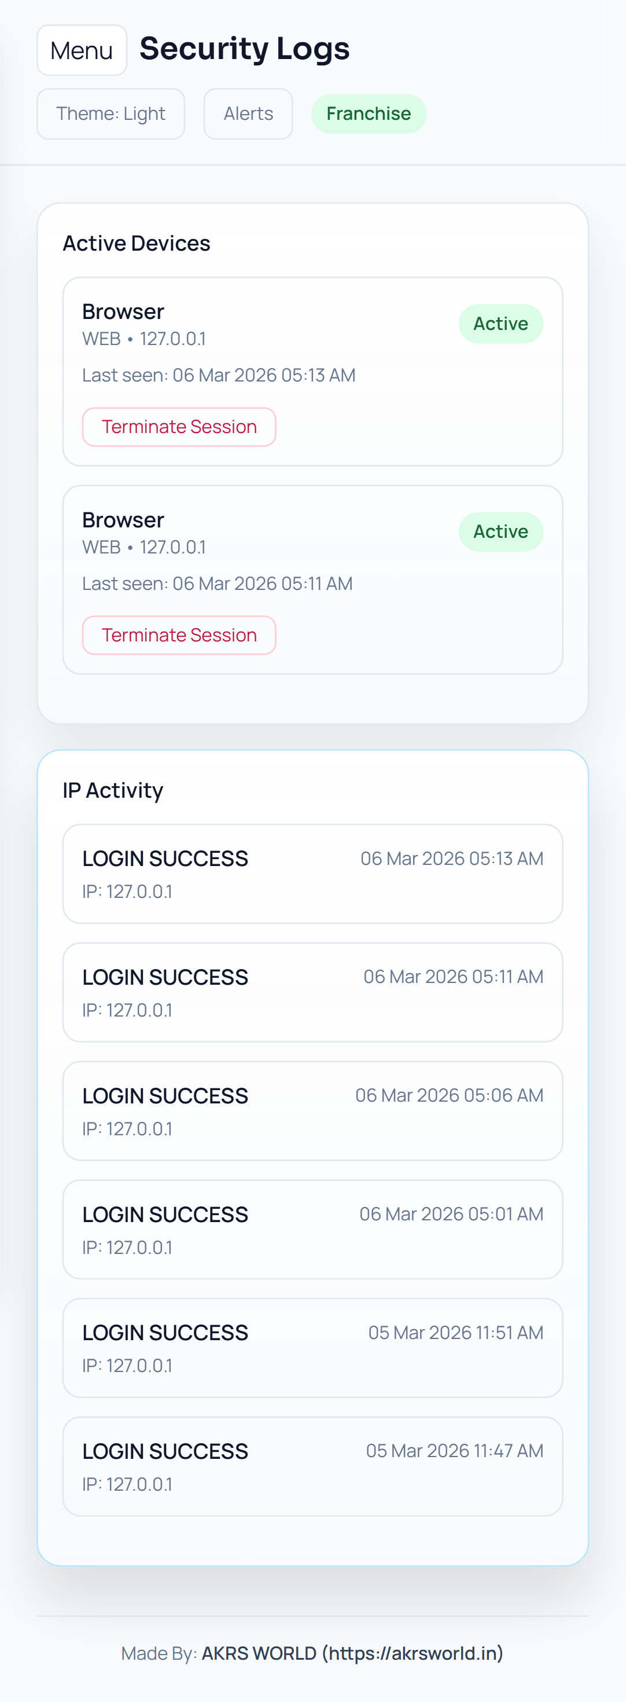Select the 06 Mar 05:01 AM login entry
Viewport: 626px width, 1702px height.
(312, 1229)
